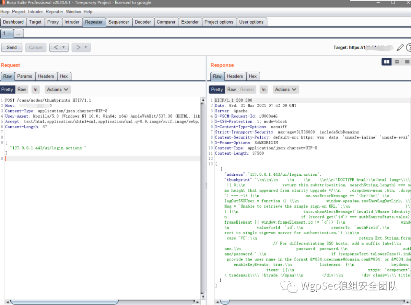Open the Project menu

pyautogui.click(x=19, y=12)
